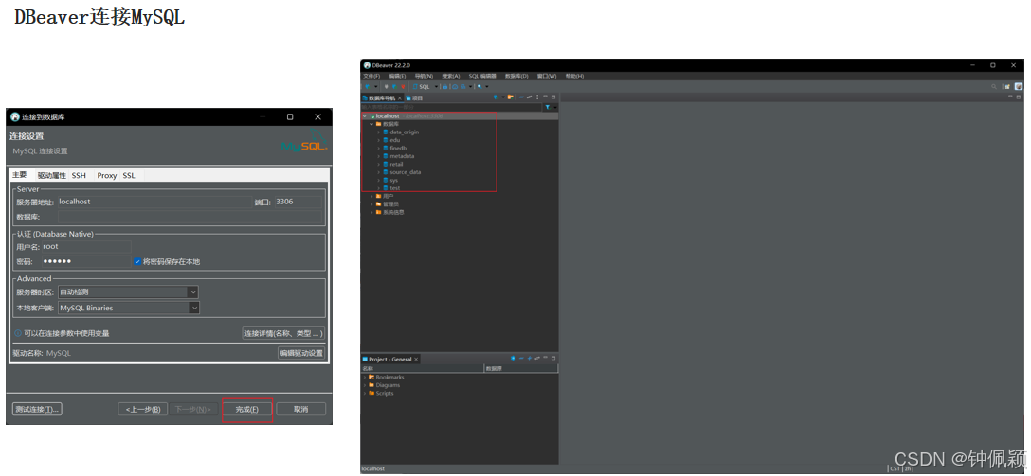Viewport: 1031px width, 476px height.
Task: Select the sys database in tree
Action: pos(393,180)
